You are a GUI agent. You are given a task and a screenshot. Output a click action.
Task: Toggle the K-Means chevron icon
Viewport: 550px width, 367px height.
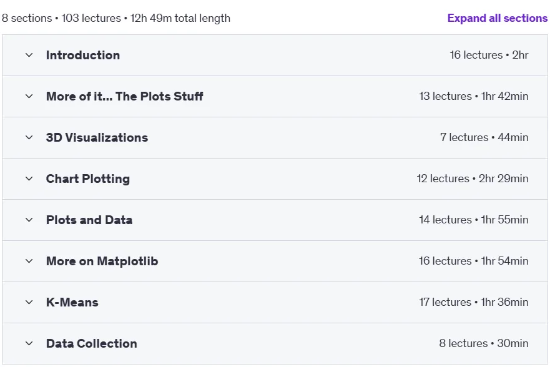tap(29, 302)
